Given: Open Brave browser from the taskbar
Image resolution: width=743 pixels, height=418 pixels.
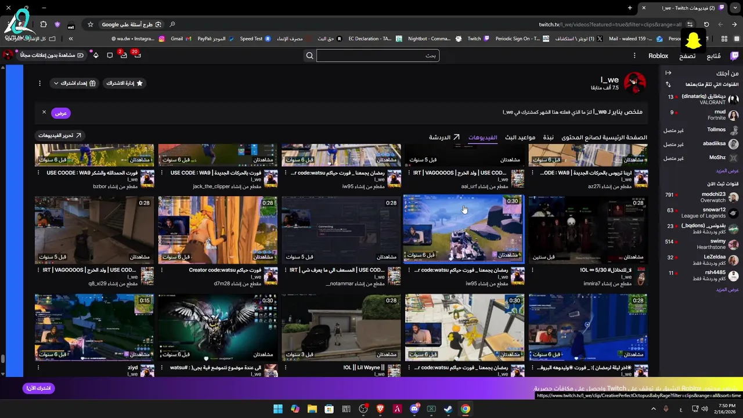Looking at the screenshot, I should 380,409.
